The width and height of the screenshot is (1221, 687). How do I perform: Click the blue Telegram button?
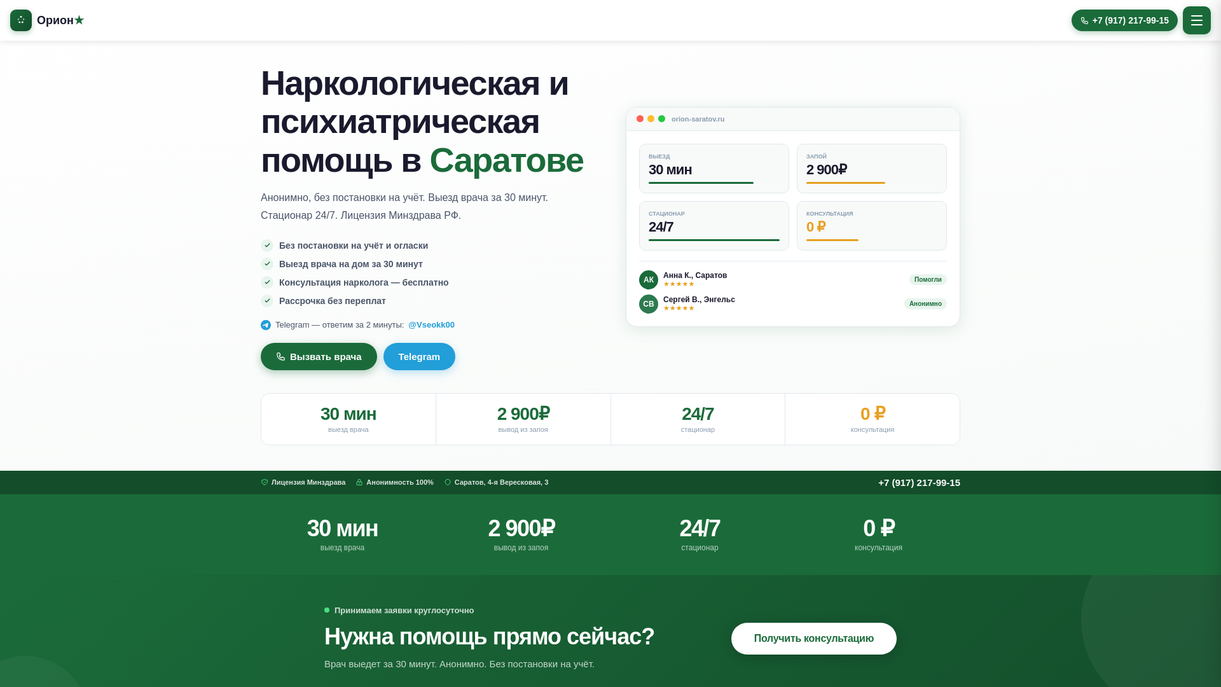419,357
